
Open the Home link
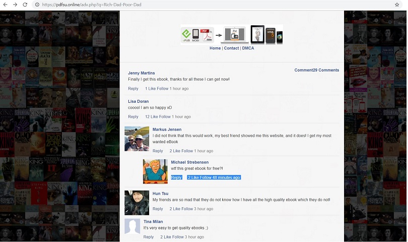click(x=215, y=48)
